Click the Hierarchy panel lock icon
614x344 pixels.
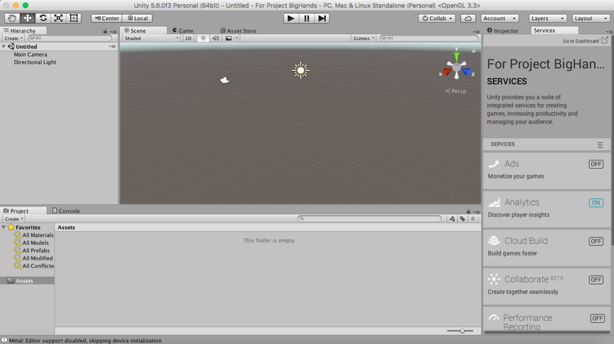105,31
